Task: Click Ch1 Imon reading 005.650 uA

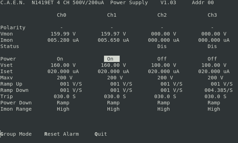Action: point(113,40)
